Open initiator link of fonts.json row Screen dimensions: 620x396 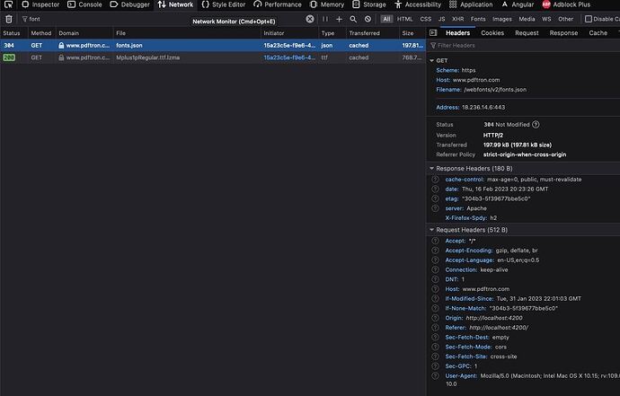pos(288,44)
